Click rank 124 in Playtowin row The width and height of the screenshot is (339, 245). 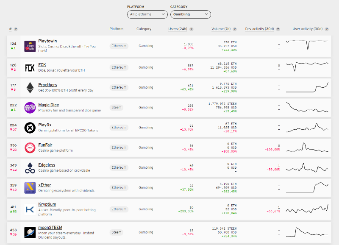click(x=13, y=44)
